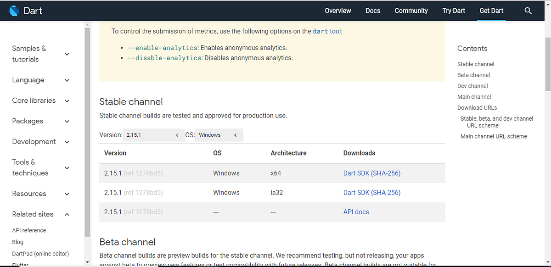Open the OS Windows dropdown
Image resolution: width=551 pixels, height=267 pixels.
(x=219, y=135)
